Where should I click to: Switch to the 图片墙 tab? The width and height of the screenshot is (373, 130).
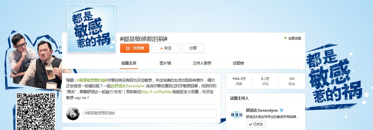click(x=165, y=63)
